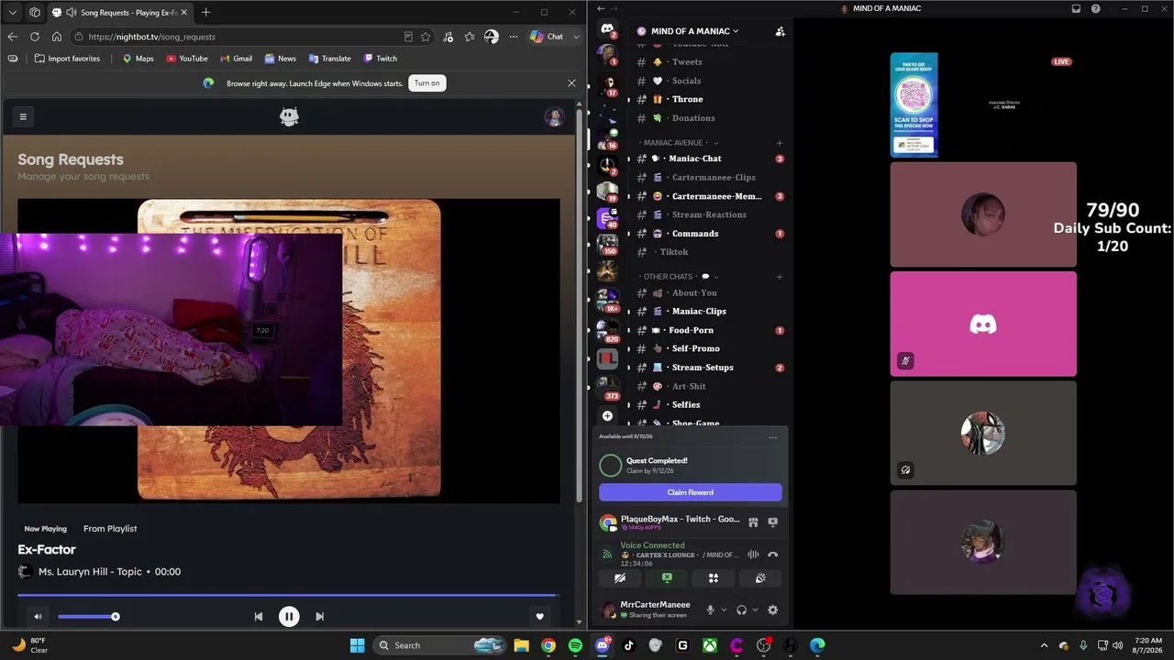
Task: Open the Discord activities launcher
Action: tap(714, 578)
